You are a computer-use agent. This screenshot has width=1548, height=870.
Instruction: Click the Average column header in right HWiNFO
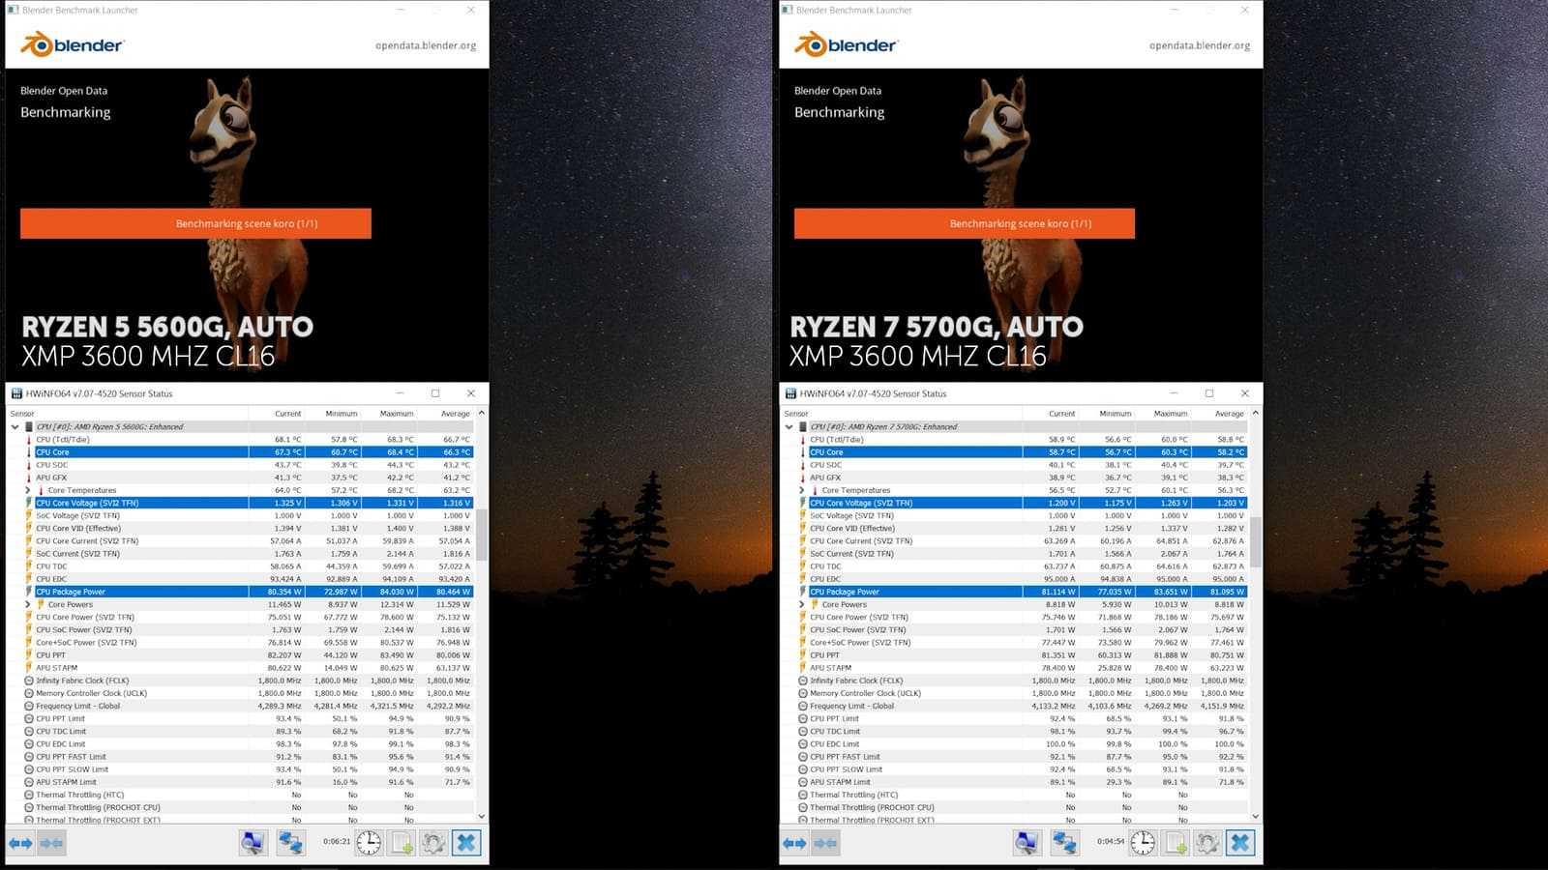(1229, 414)
